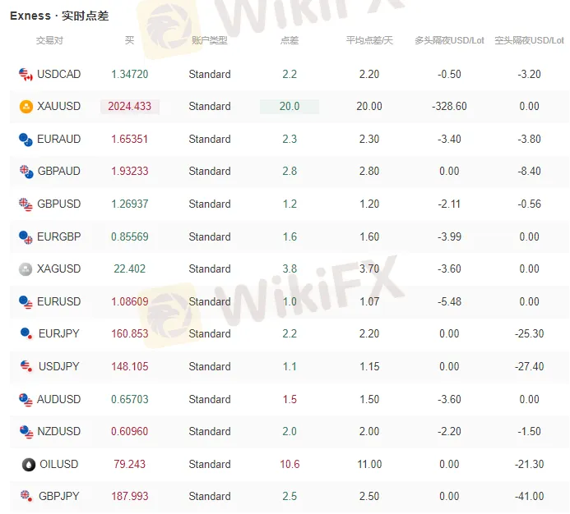Click the EURUSD buy price 1.08609
This screenshot has width=570, height=514.
click(x=130, y=301)
